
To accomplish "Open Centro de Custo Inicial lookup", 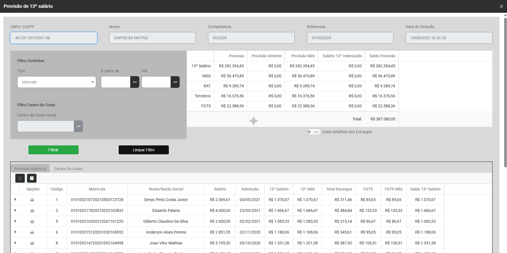I will [x=79, y=126].
